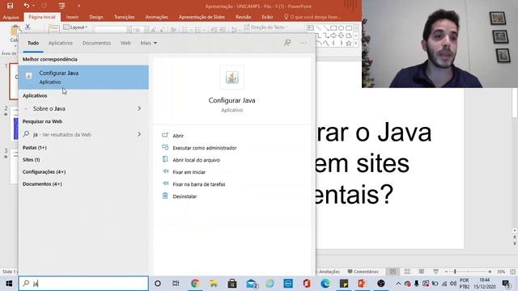Switch to the Design ribbon tab

point(96,17)
